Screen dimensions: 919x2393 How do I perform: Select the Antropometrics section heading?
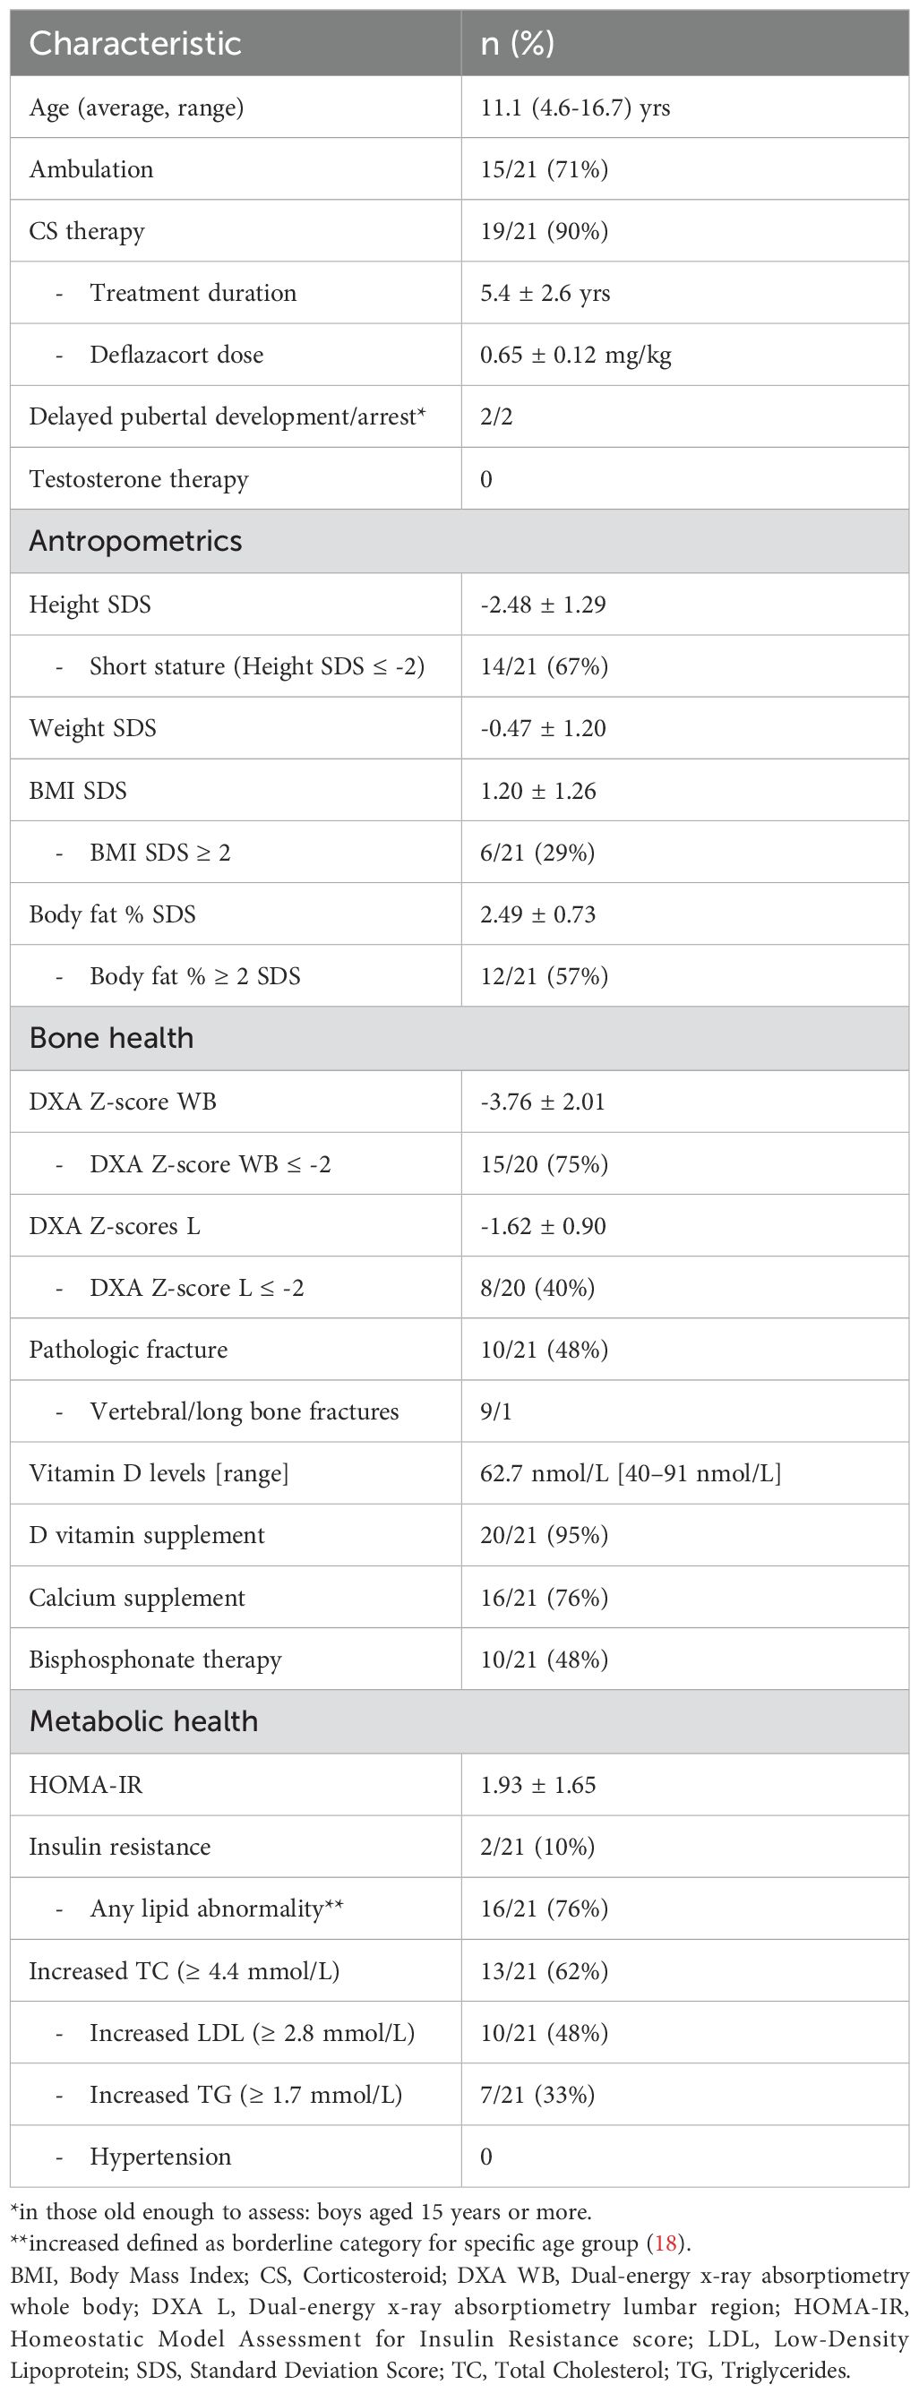[x=135, y=541]
